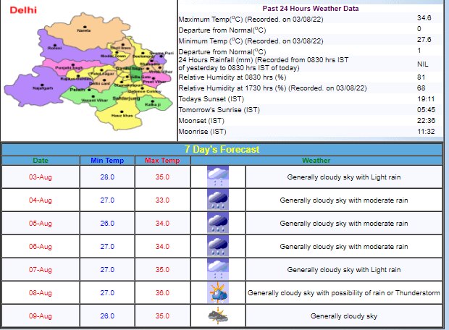Click the Safdarjung label on the map
Image resolution: width=449 pixels, height=330 pixels.
126,98
